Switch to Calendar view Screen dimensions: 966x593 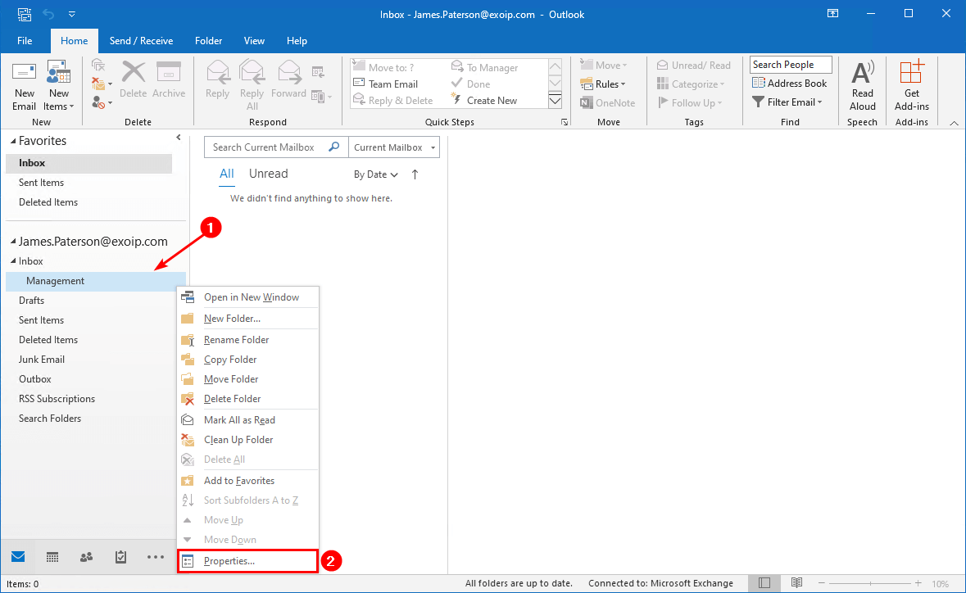52,557
